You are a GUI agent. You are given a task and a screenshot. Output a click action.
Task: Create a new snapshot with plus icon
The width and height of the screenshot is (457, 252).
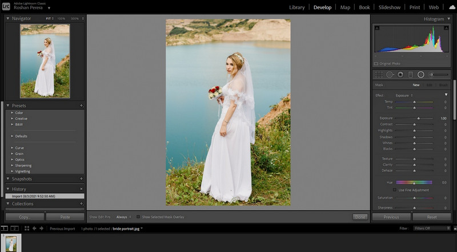tap(82, 178)
